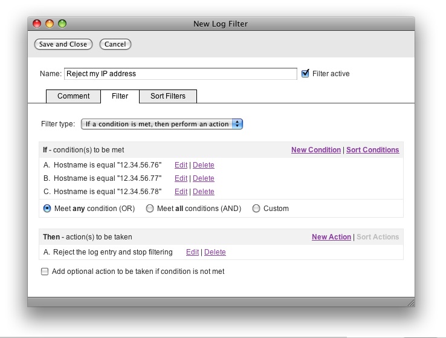
Task: Click the Save and Close button
Action: click(x=63, y=44)
